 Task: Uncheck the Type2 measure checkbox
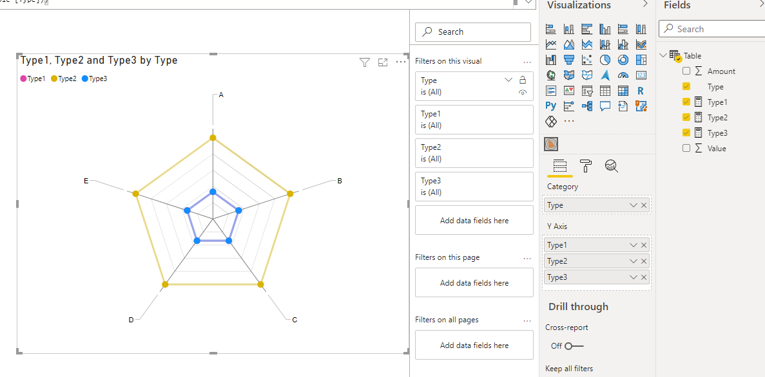coord(686,117)
